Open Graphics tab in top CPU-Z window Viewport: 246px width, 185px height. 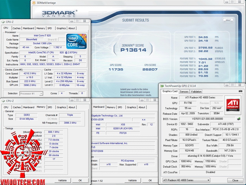coord(61,28)
